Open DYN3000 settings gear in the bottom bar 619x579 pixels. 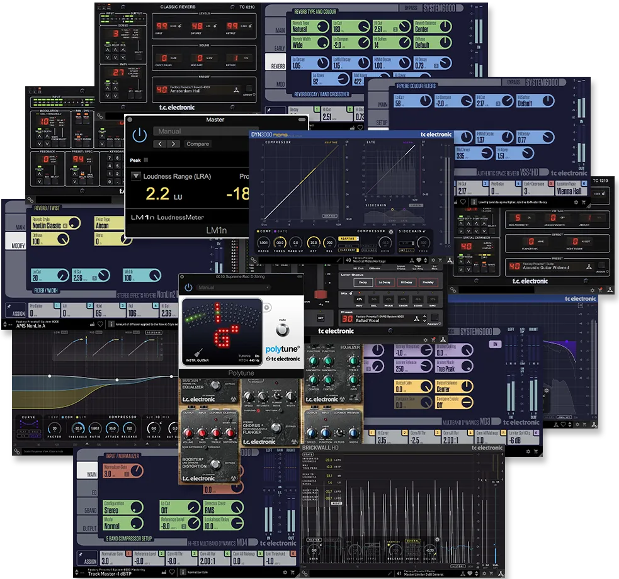(x=433, y=261)
